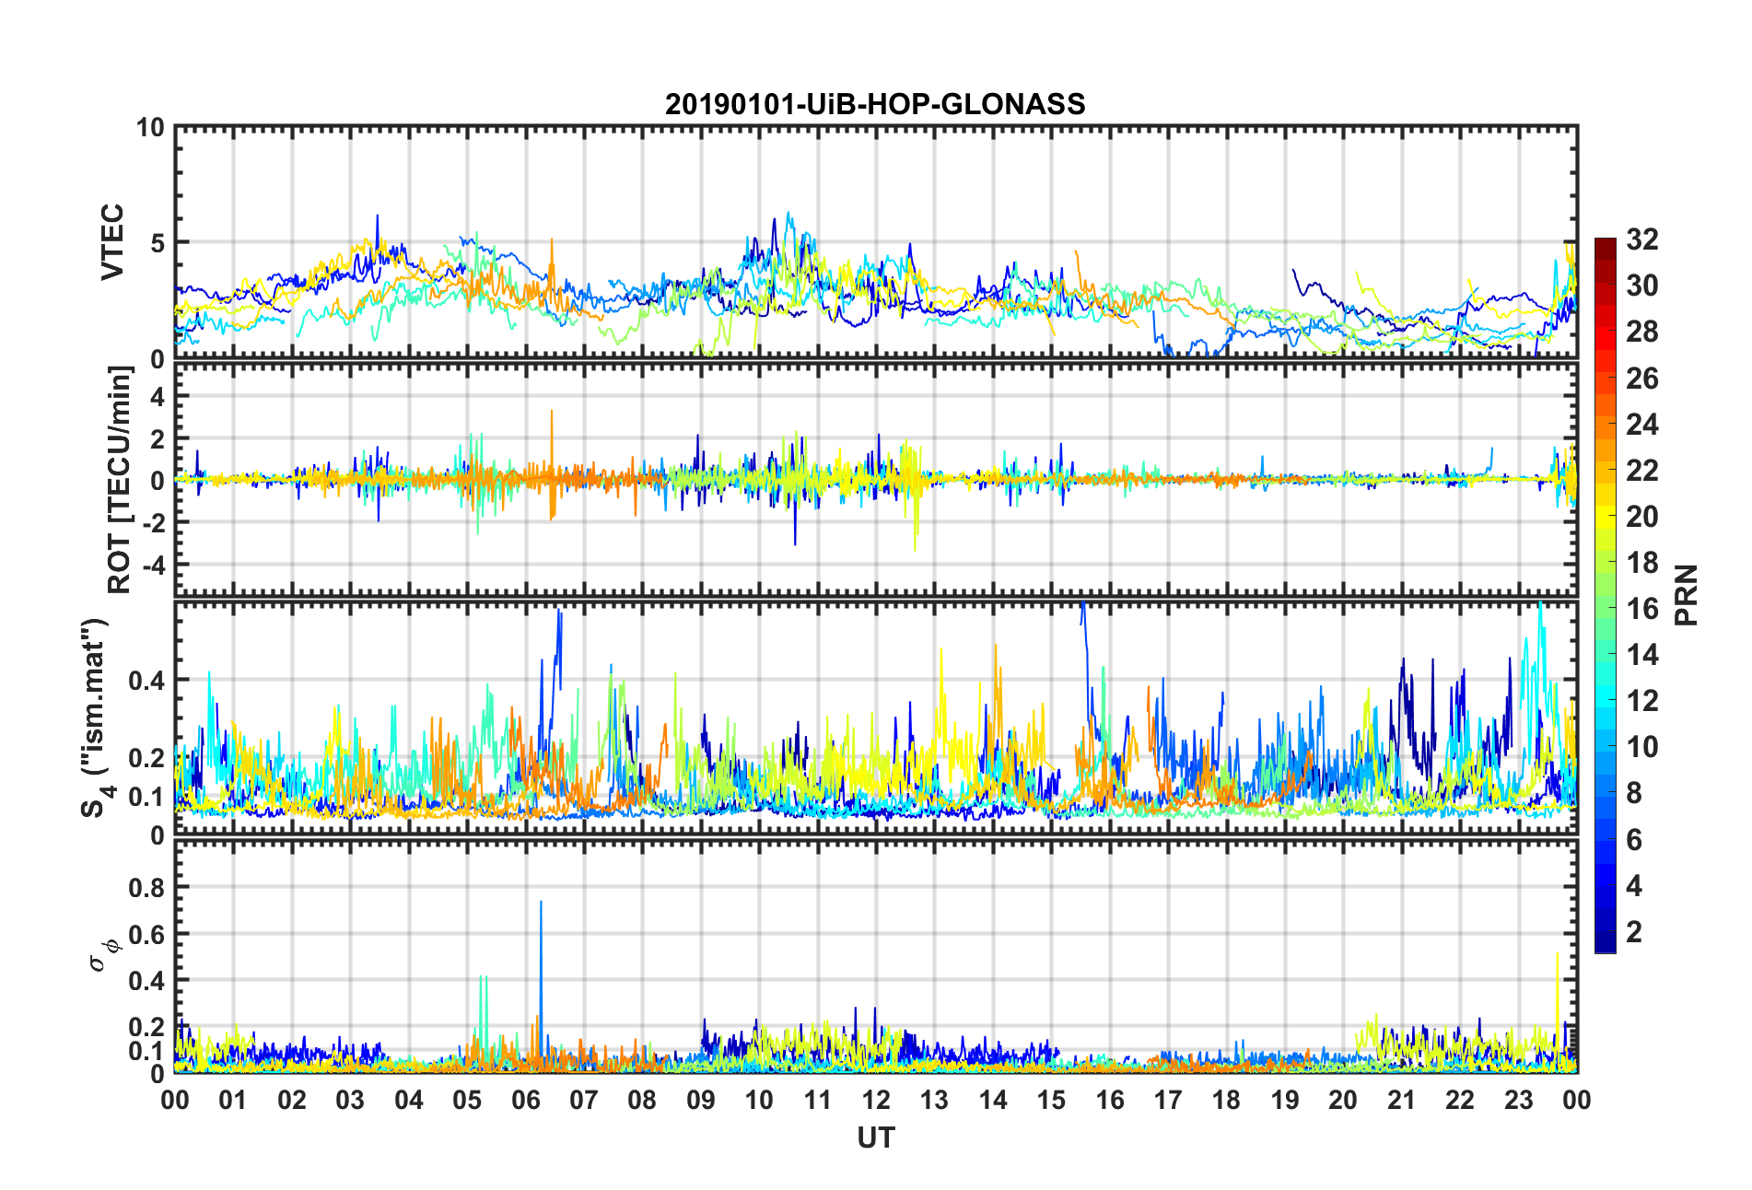Click the ROT y-axis tick 4
Viewport: 1752px width, 1190px height.
coord(158,397)
